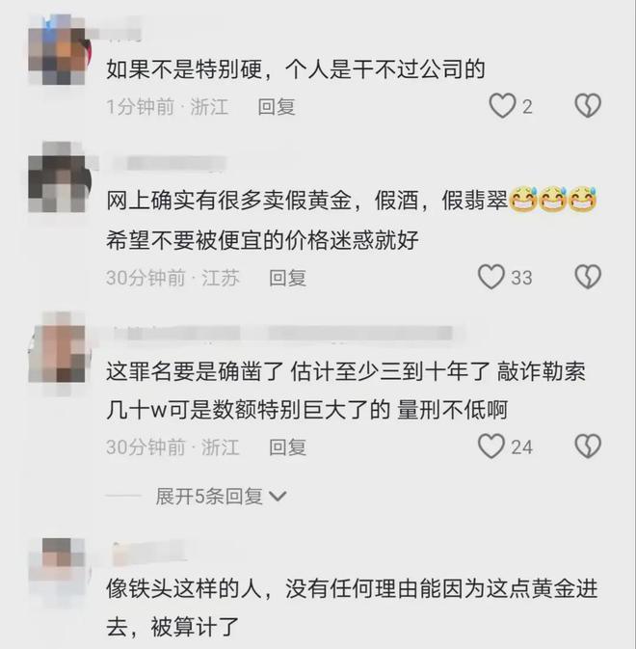This screenshot has height=649, width=636.
Task: Open the first commenter's avatar
Action: pyautogui.click(x=59, y=49)
